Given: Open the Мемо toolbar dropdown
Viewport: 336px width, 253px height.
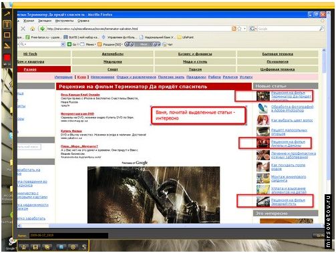Looking at the screenshot, I should click(x=88, y=44).
